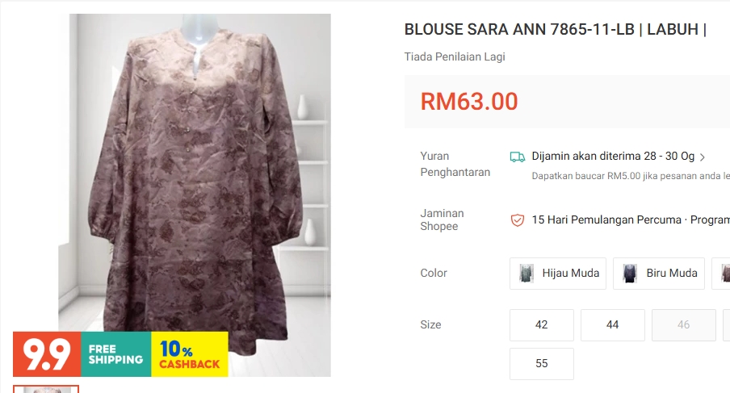The height and width of the screenshot is (393, 730).
Task: Click the main blouse product image
Action: (195, 177)
